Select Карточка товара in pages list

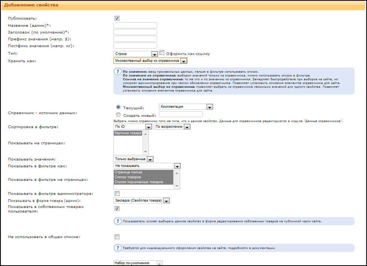click(x=128, y=133)
